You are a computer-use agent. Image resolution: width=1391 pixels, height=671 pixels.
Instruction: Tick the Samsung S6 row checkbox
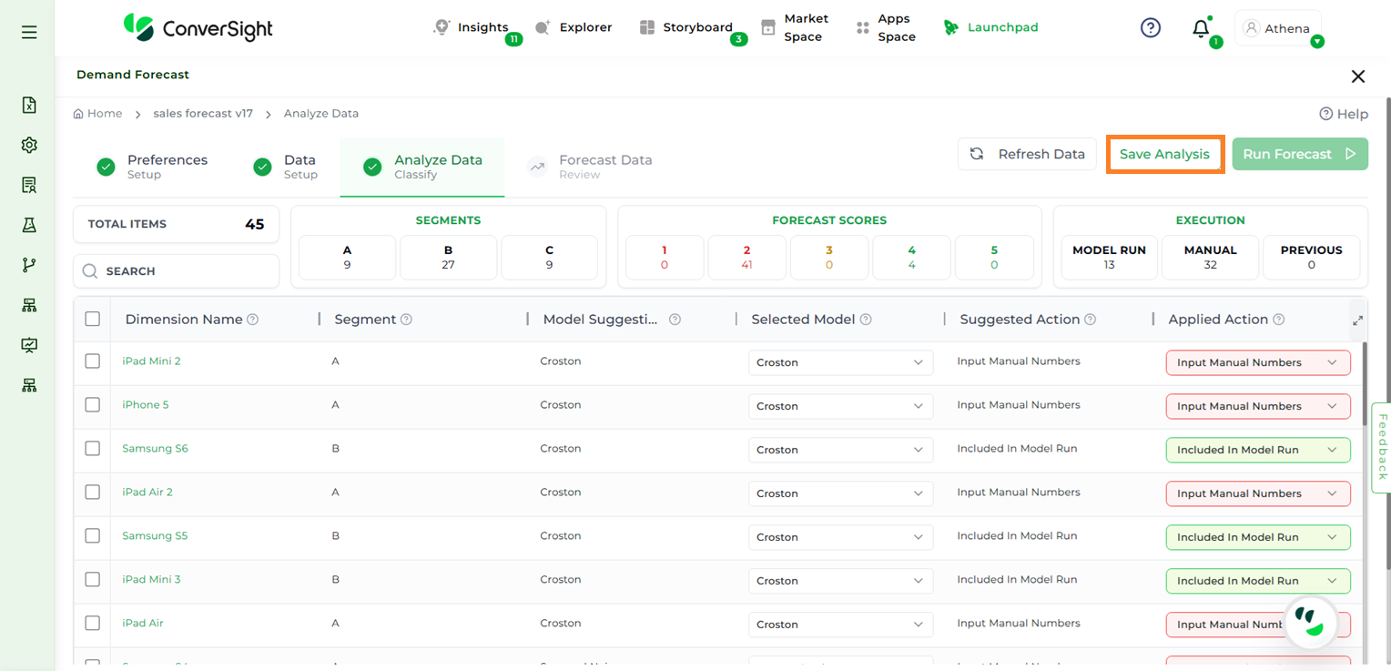[92, 449]
